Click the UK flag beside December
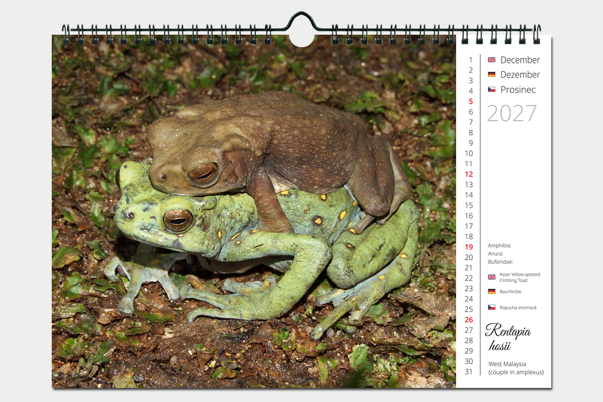 (x=491, y=60)
